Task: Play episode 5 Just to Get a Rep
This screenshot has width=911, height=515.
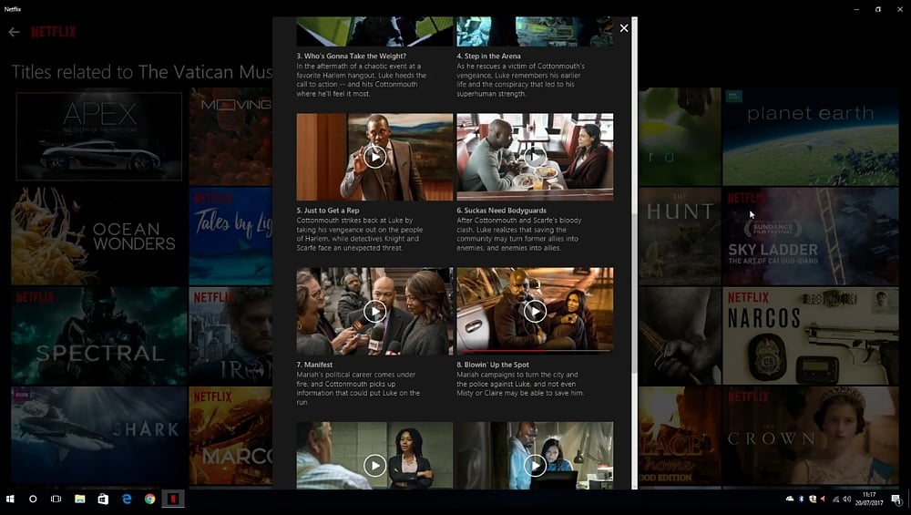Action: coord(374,157)
